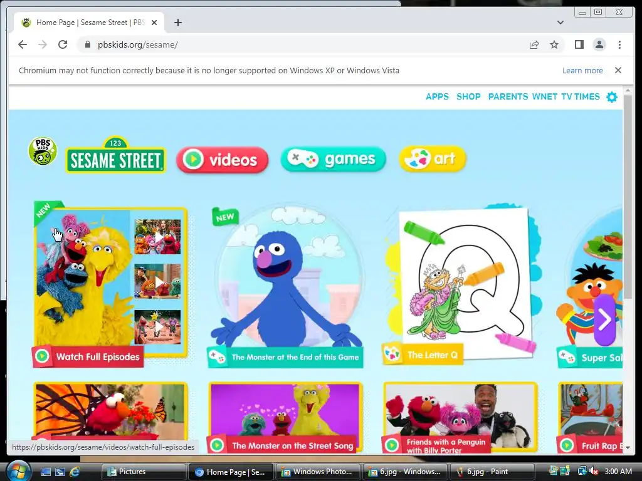The image size is (642, 481).
Task: Advance carousel with the purple arrow
Action: point(605,320)
